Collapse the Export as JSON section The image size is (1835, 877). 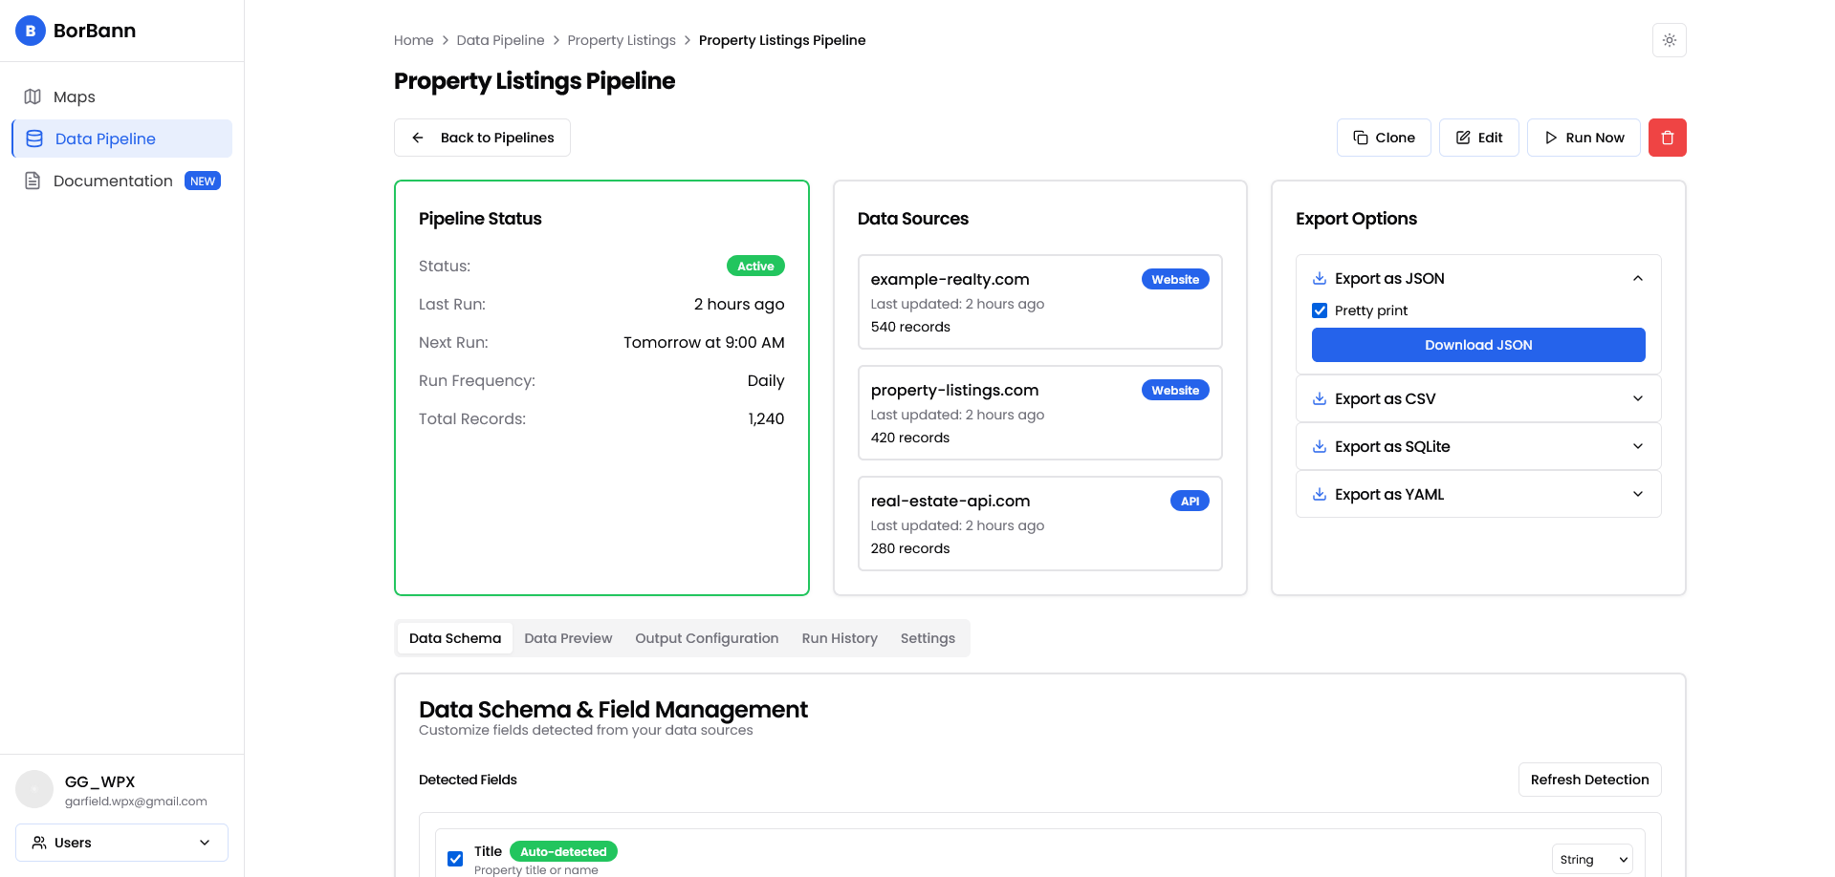pos(1637,279)
